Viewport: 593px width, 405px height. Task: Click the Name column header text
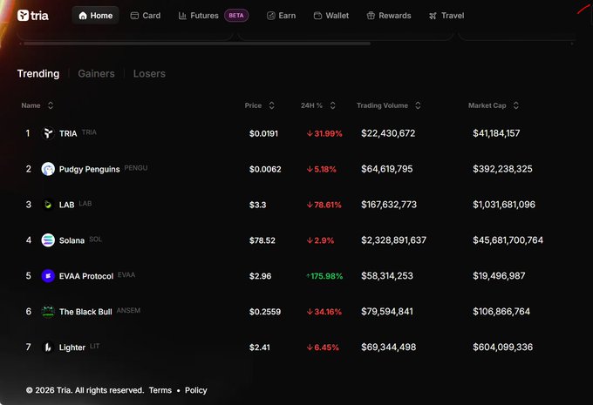click(31, 105)
